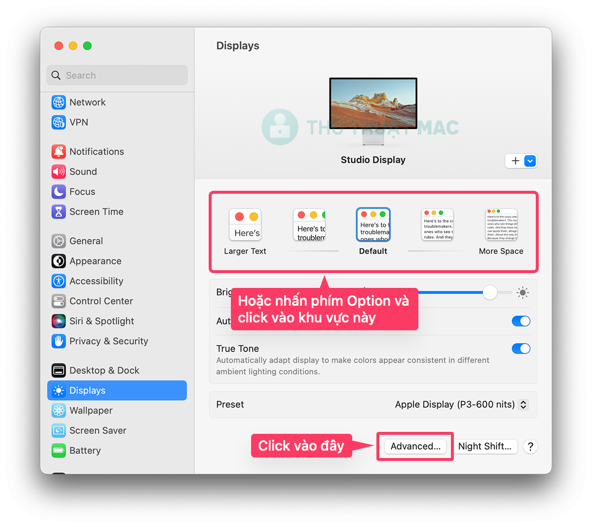Open Notifications settings

[x=96, y=151]
